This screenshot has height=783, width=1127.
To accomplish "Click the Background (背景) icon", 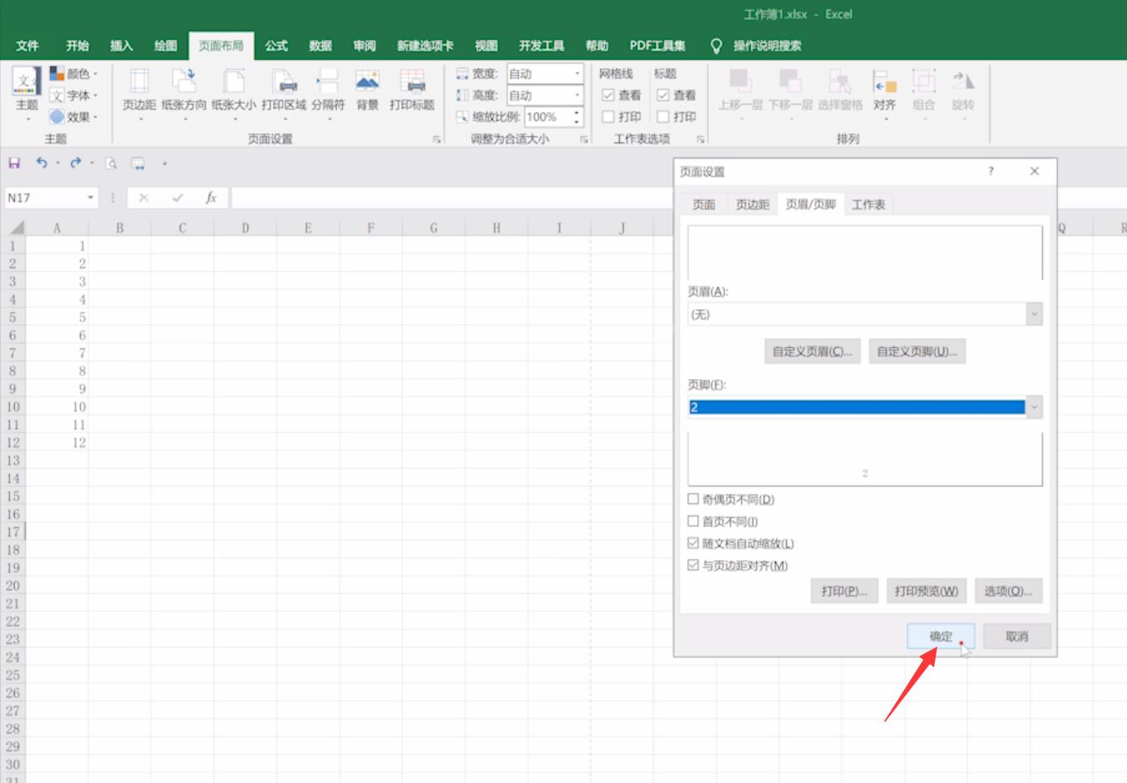I will point(368,82).
